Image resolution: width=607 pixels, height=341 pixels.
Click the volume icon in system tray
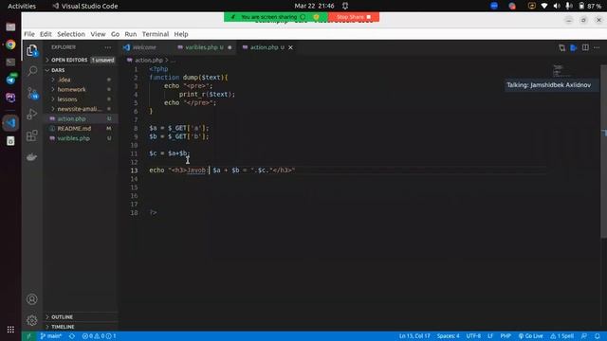pos(557,6)
